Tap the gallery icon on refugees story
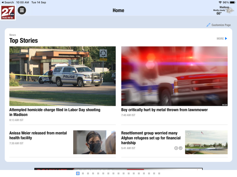Image resolution: width=237 pixels, height=177 pixels. (180, 148)
